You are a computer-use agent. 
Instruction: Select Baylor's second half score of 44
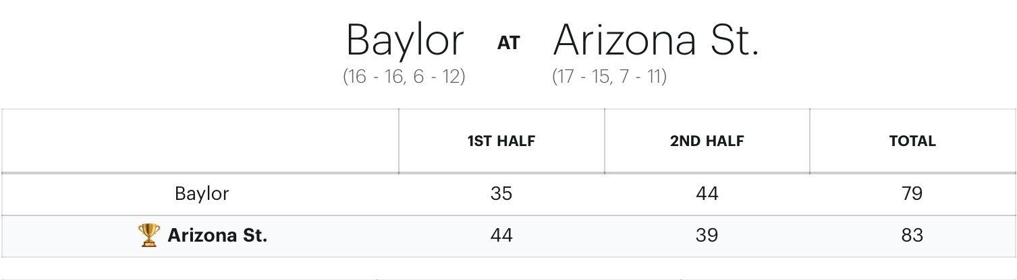tap(707, 194)
